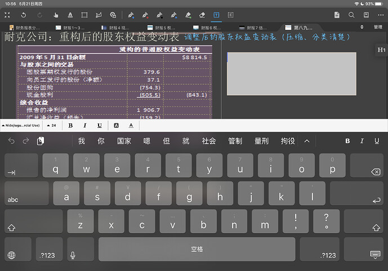The image size is (388, 271).
Task: Select the text highlight underline tool
Action: pyautogui.click(x=70, y=15)
